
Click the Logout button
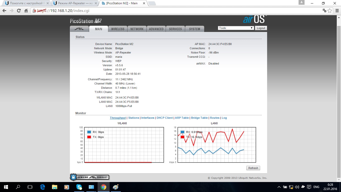click(261, 28)
